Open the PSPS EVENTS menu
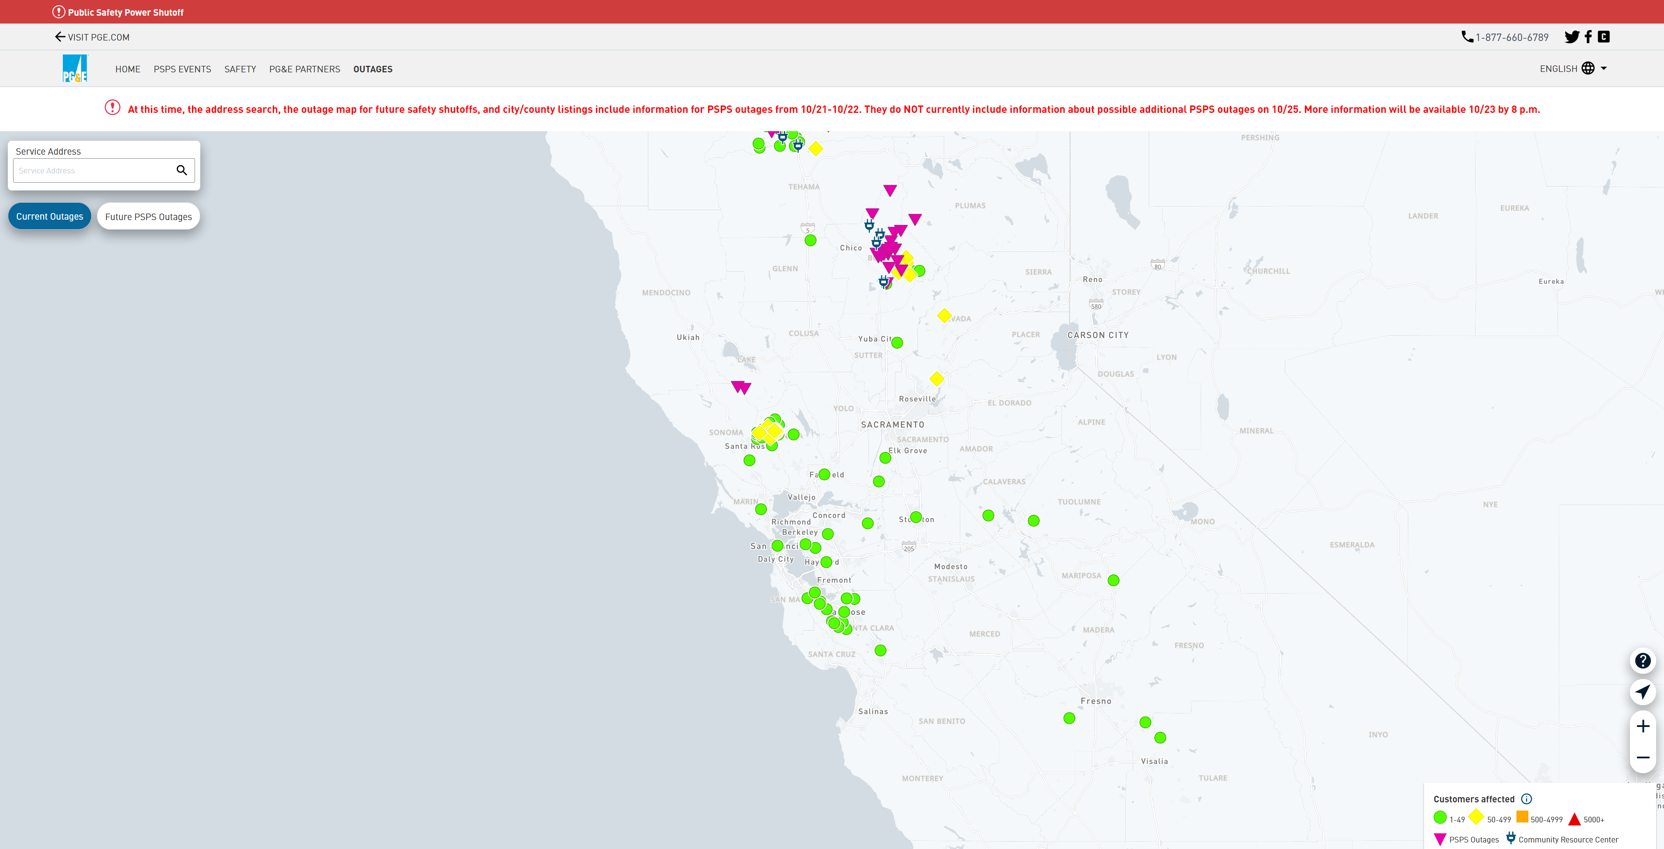 182,69
